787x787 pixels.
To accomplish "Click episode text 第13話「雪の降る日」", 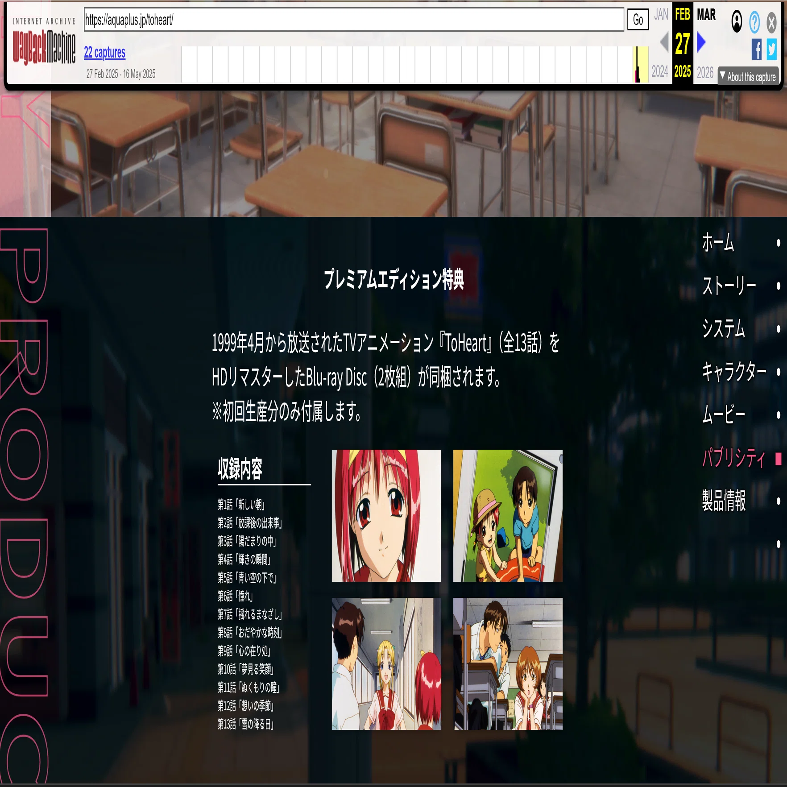I will point(246,724).
